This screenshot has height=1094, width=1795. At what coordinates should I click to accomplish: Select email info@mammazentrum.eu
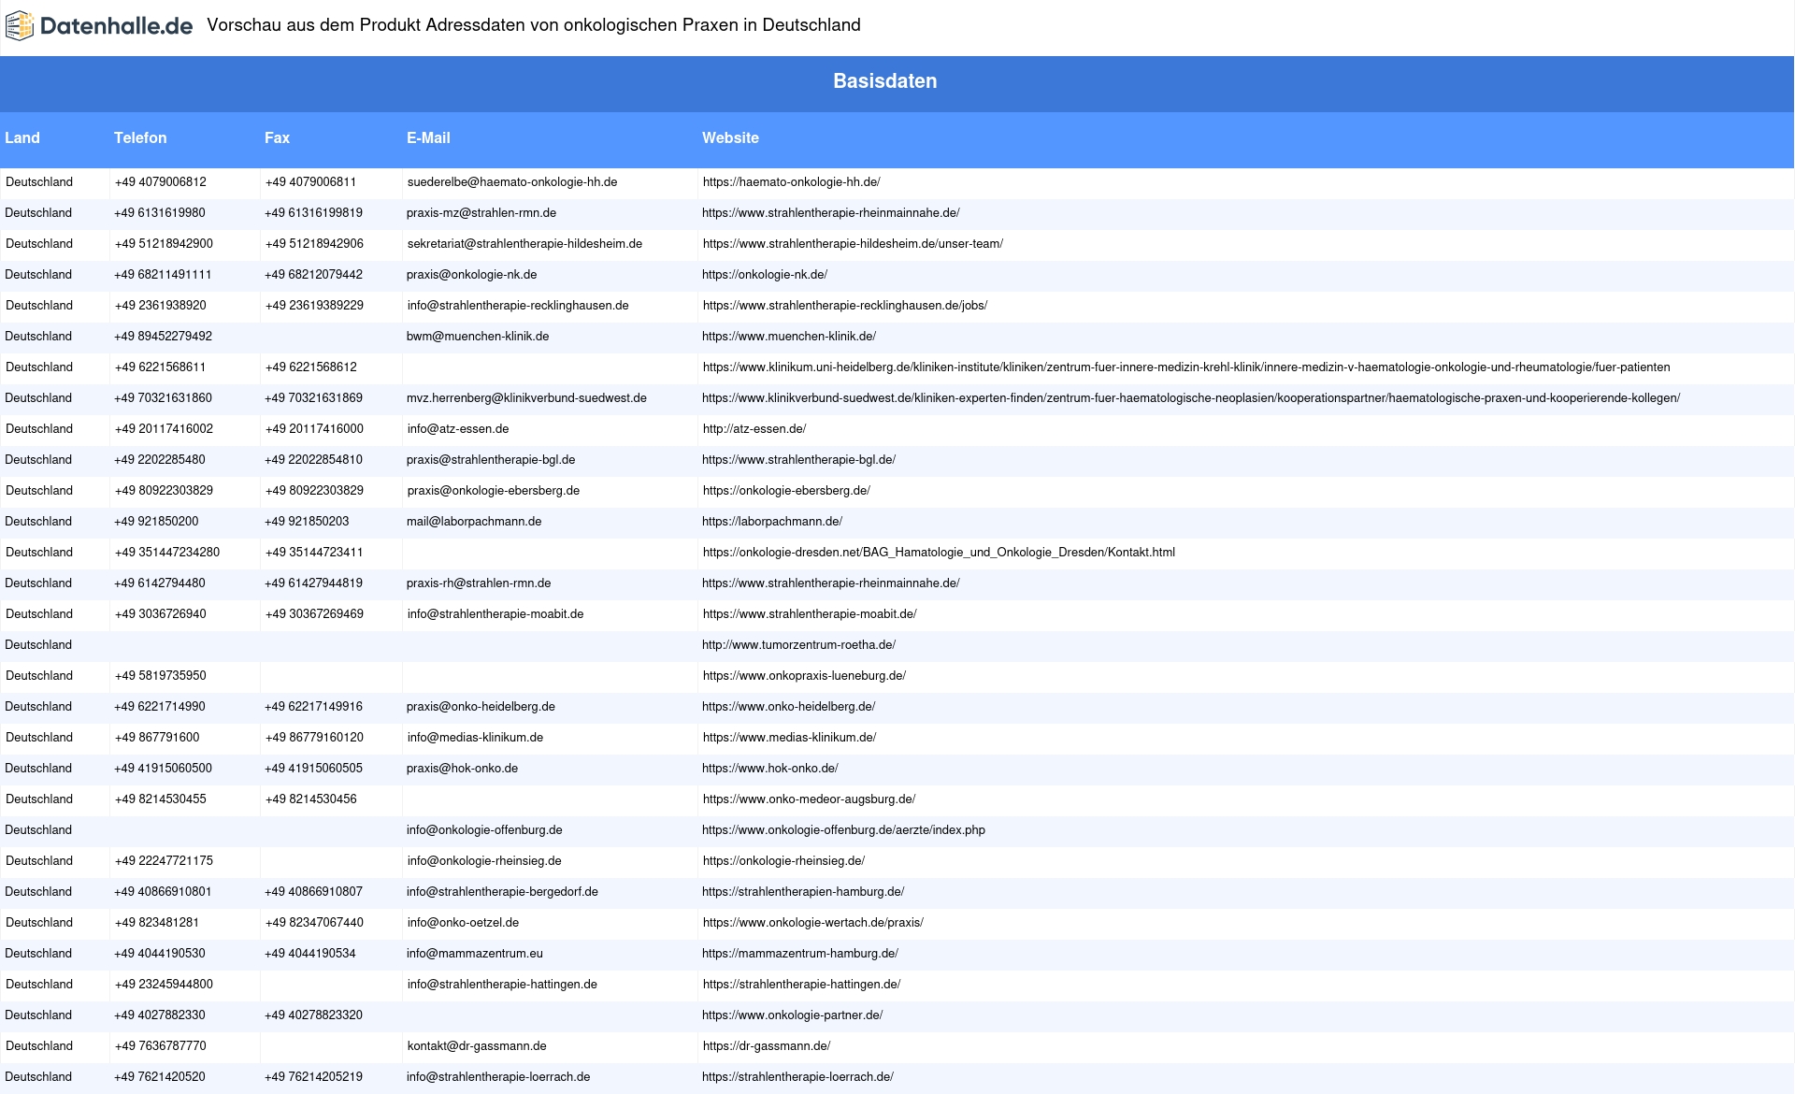[x=474, y=954]
